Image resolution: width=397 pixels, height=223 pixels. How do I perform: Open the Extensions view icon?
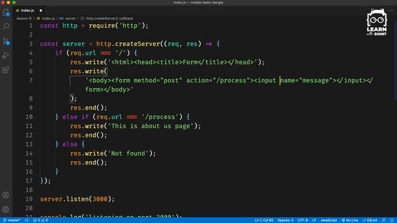pos(6,70)
